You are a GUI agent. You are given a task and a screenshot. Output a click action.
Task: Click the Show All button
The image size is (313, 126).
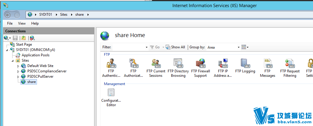[x=175, y=47]
